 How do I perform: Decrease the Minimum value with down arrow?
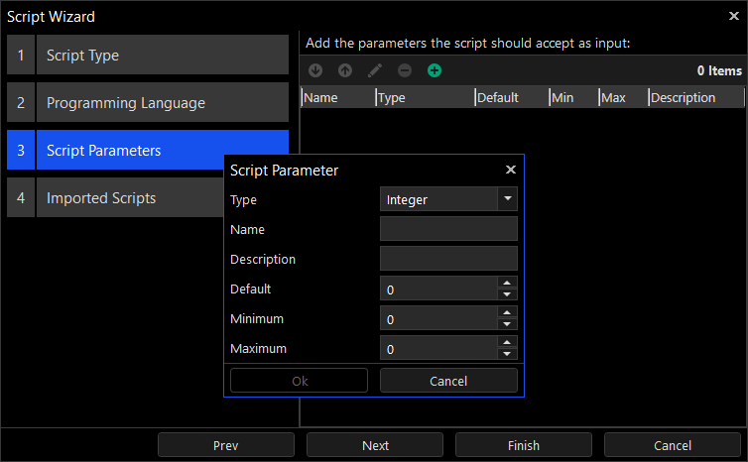(507, 324)
